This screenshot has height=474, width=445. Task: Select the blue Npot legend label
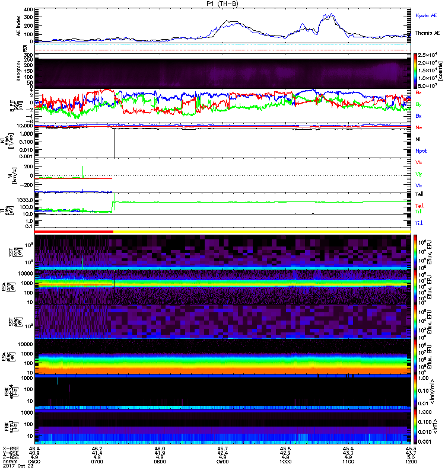tap(421, 151)
